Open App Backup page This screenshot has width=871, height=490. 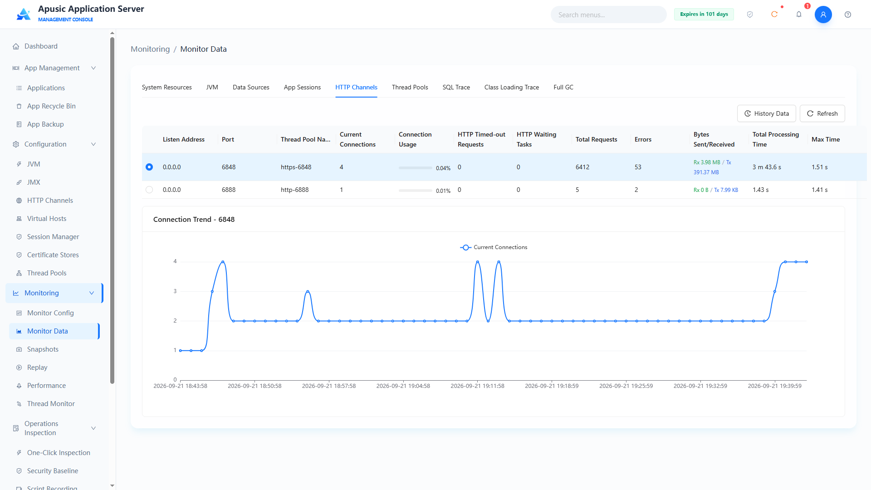[x=54, y=124]
